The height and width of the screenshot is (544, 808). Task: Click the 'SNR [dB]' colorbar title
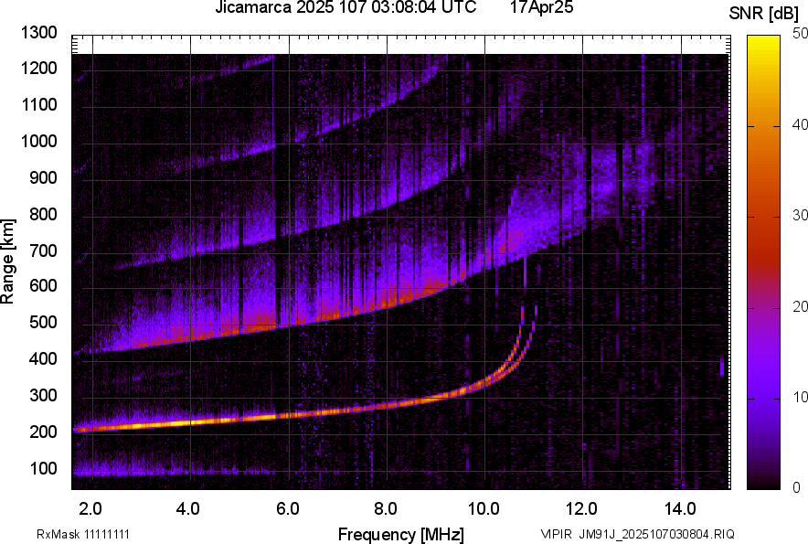tap(764, 14)
